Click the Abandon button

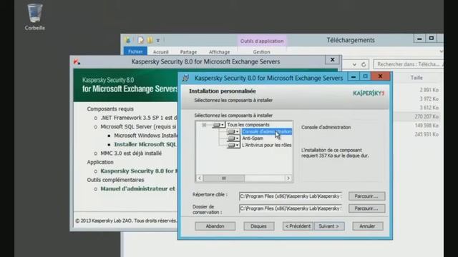coord(215,226)
